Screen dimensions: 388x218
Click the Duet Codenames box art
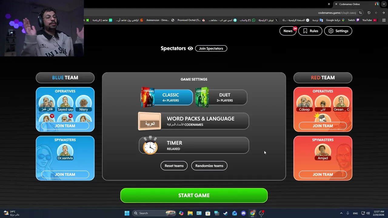pos(202,97)
